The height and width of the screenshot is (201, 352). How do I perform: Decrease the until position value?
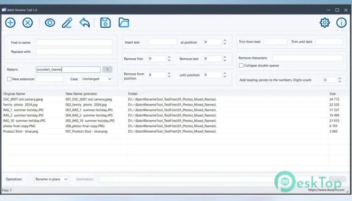point(225,76)
